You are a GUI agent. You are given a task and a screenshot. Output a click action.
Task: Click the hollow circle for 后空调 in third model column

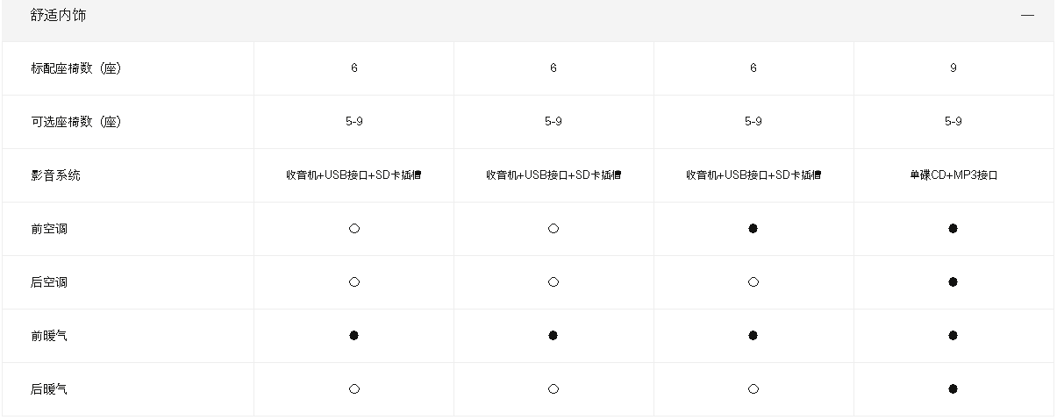pyautogui.click(x=753, y=282)
